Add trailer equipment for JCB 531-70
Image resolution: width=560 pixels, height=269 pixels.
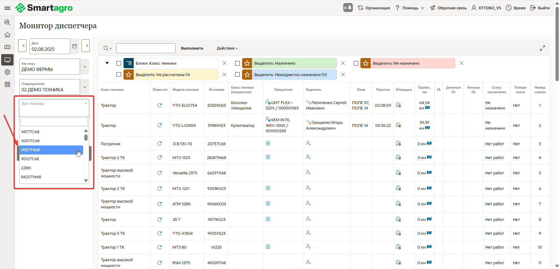[268, 143]
